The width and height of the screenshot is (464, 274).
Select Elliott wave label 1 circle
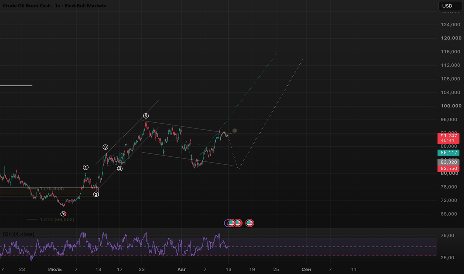point(86,168)
